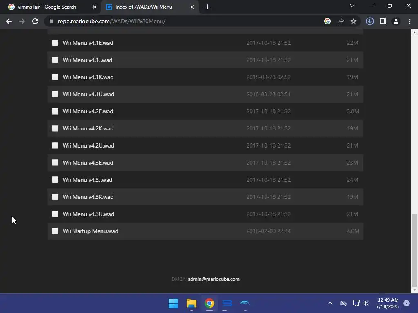Open clock and calendar flyout
The height and width of the screenshot is (313, 418).
pos(388,303)
